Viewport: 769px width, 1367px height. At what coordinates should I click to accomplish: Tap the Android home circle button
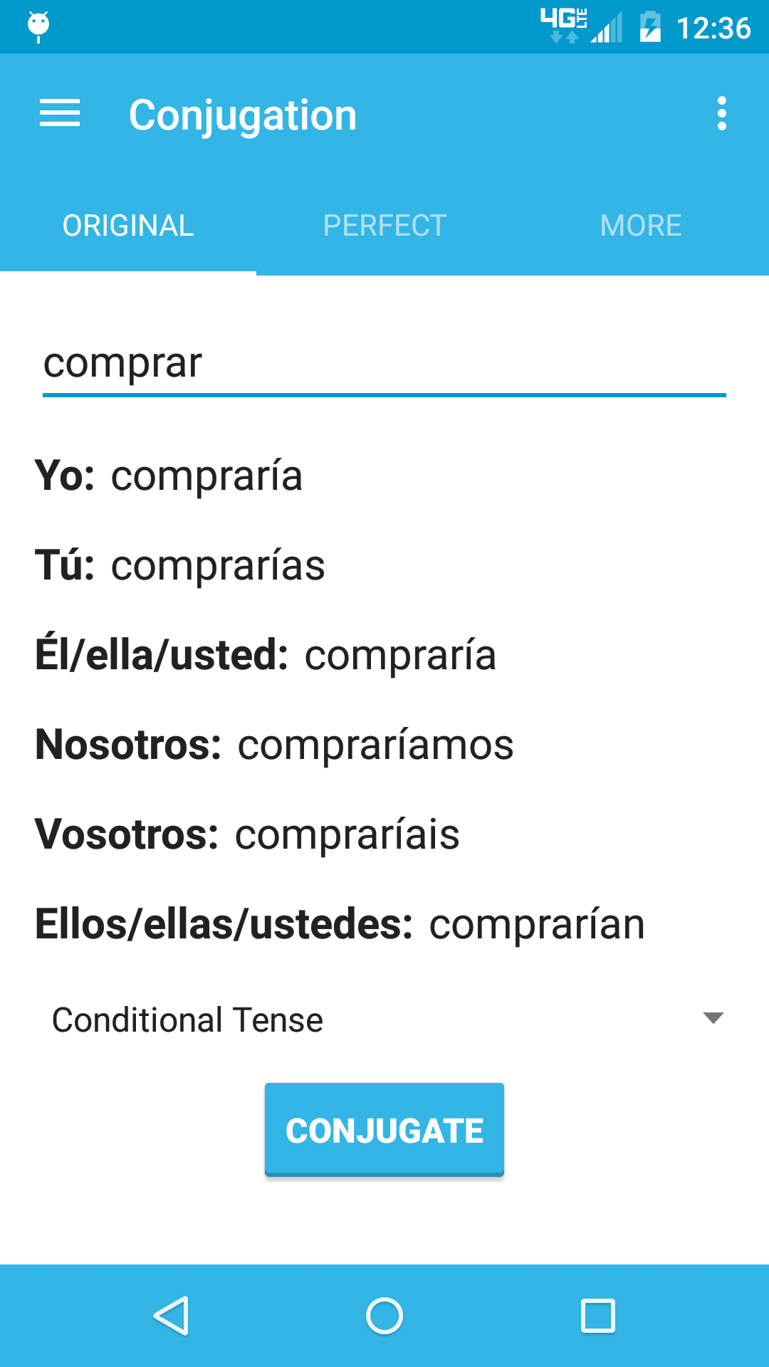pyautogui.click(x=384, y=1315)
